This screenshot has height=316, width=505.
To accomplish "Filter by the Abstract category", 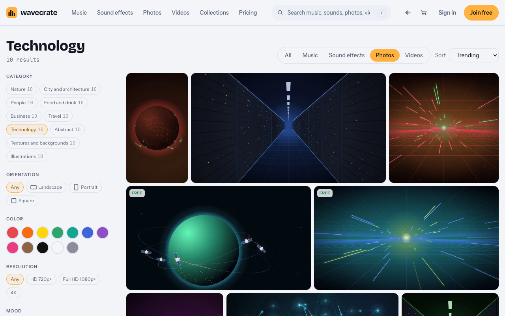I will (67, 130).
